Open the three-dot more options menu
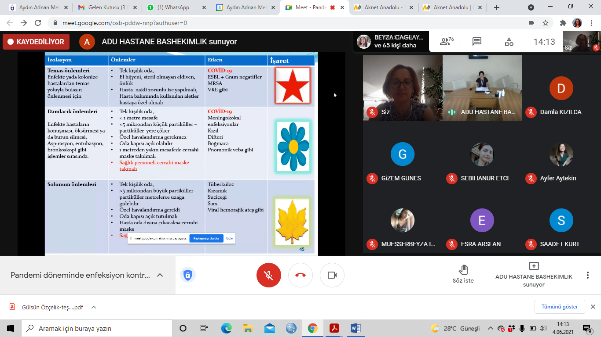 tap(587, 275)
